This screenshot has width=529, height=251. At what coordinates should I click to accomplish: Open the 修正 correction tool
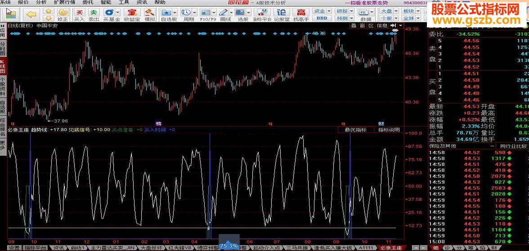point(63,14)
